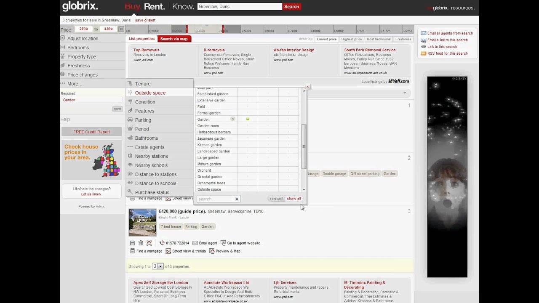
Task: Click the Link to this search icon
Action: tap(424, 47)
